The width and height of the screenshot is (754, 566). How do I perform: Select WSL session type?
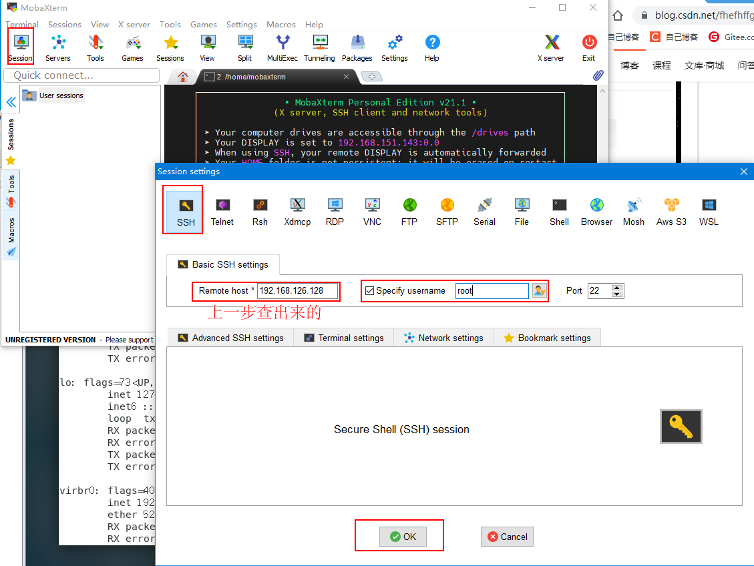coord(709,212)
